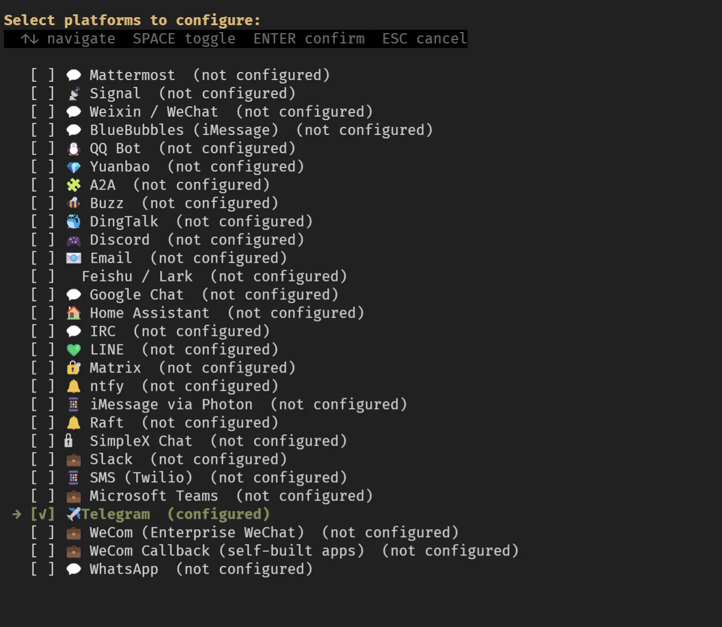The image size is (722, 627).
Task: Click the briefcase icon for Microsoft Teams
Action: point(74,497)
